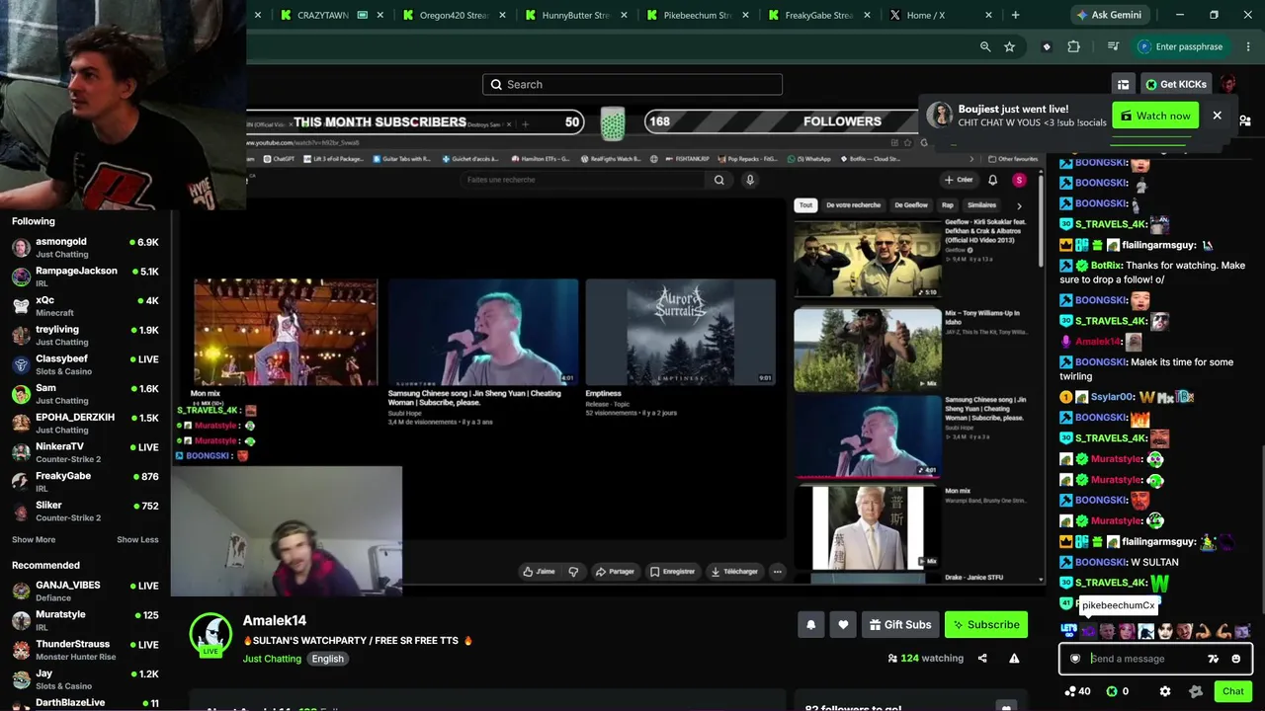Share the stream via share icon
Screen dimensions: 1265x711
[x=982, y=659]
